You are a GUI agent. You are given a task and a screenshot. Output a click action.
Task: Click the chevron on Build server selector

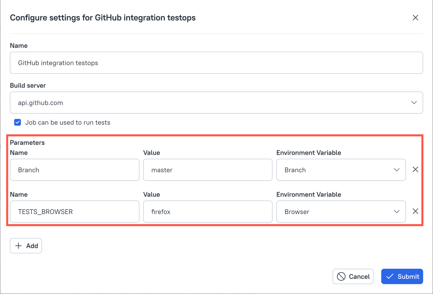tap(414, 102)
